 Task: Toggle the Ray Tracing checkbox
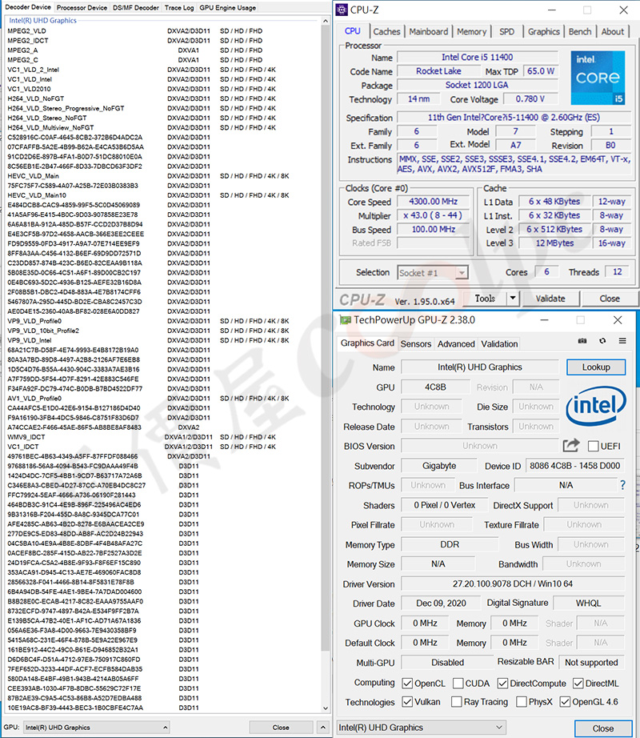456,702
